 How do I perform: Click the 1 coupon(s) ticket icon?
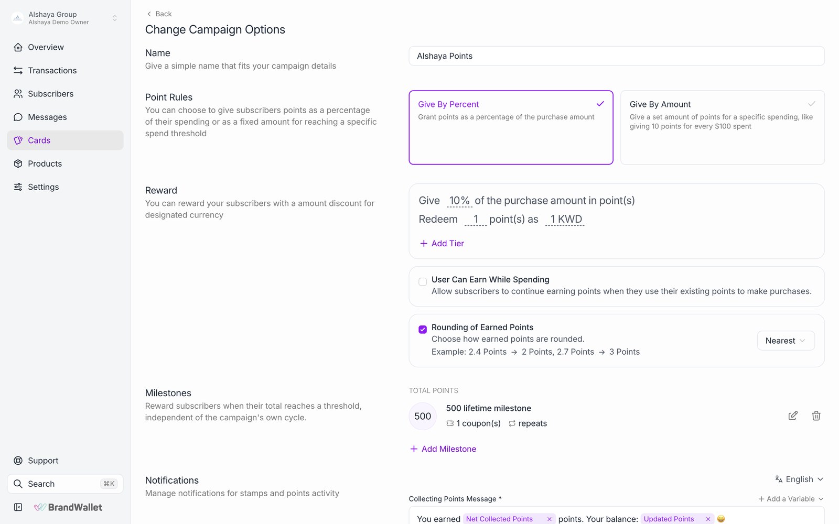point(450,423)
